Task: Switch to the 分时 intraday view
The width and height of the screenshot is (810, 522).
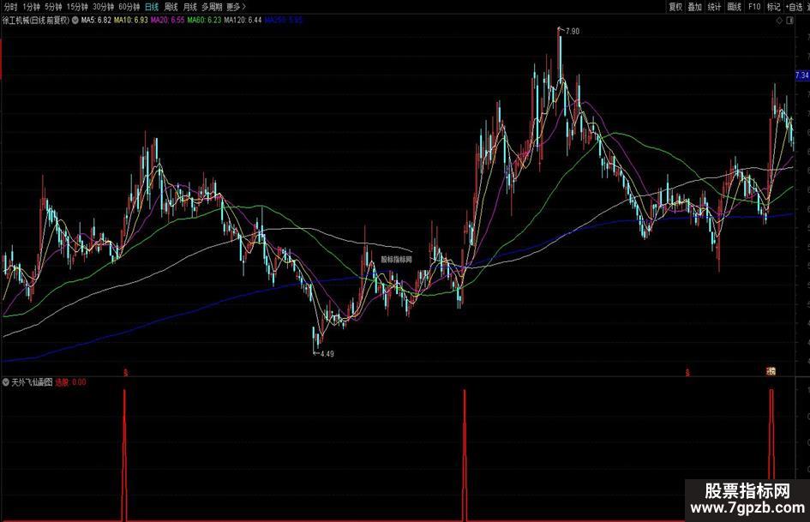Action: (10, 7)
